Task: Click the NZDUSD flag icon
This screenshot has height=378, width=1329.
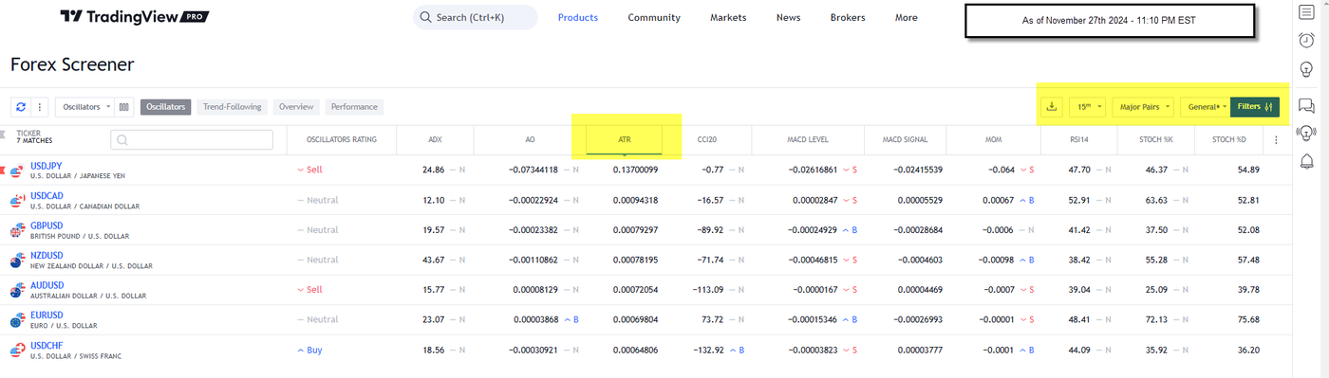Action: pyautogui.click(x=17, y=261)
